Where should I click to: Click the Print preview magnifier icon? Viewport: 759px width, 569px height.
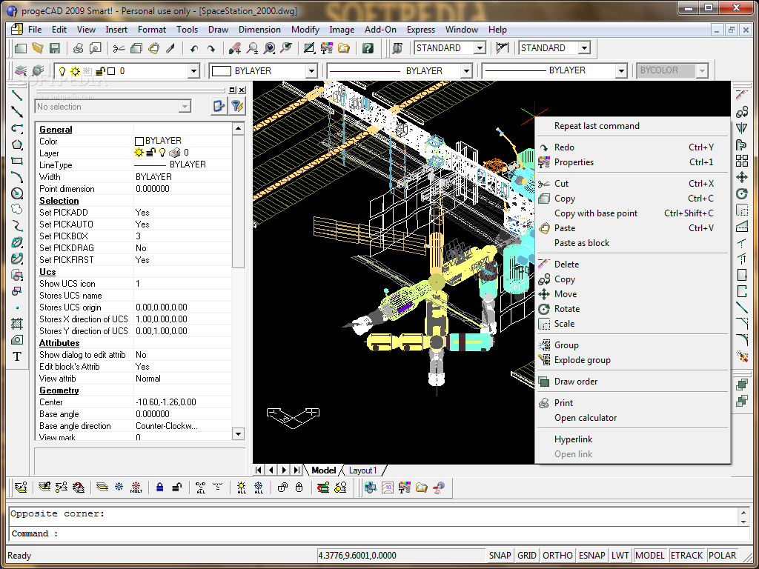pos(96,48)
